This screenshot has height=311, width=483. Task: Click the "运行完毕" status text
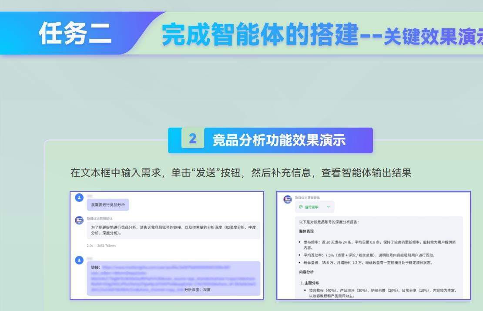pos(312,207)
